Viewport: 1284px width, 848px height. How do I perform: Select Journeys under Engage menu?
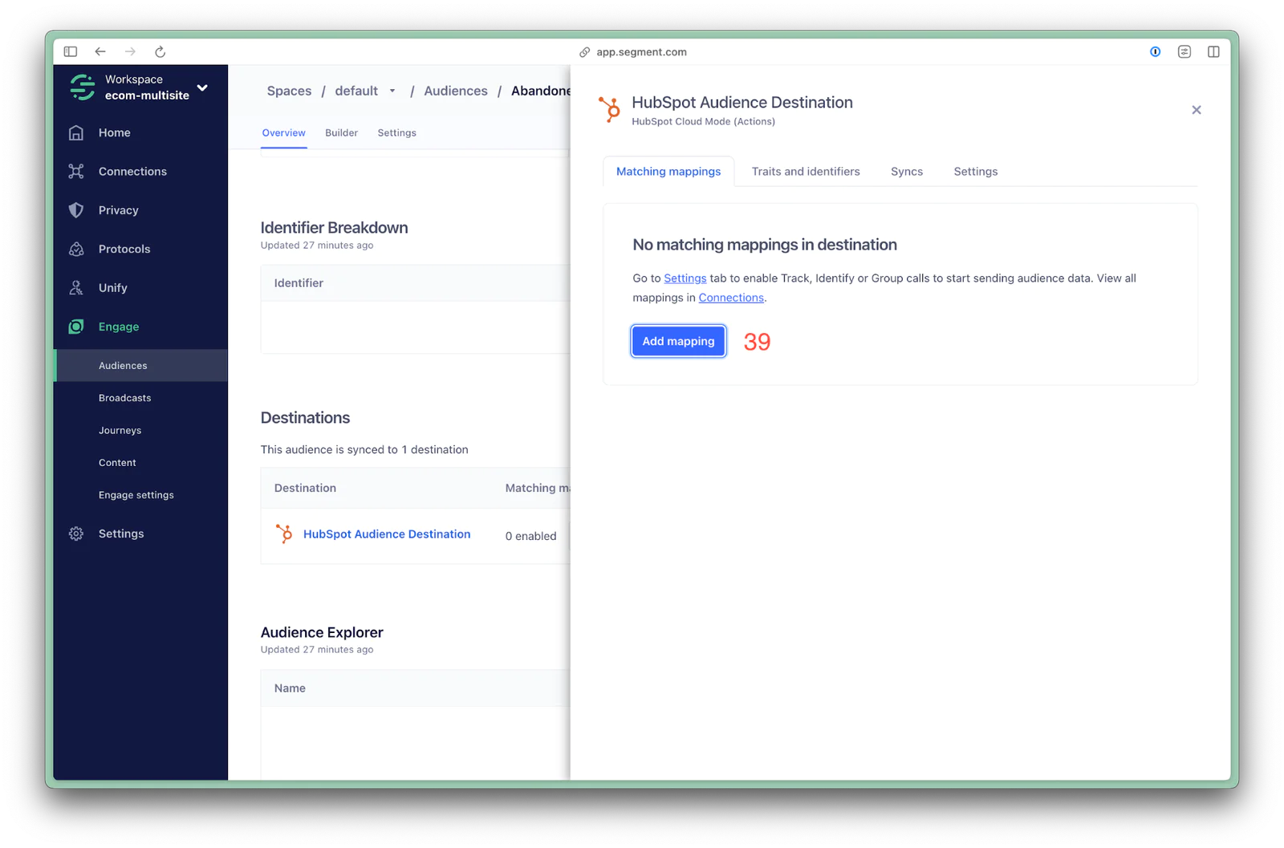tap(120, 431)
